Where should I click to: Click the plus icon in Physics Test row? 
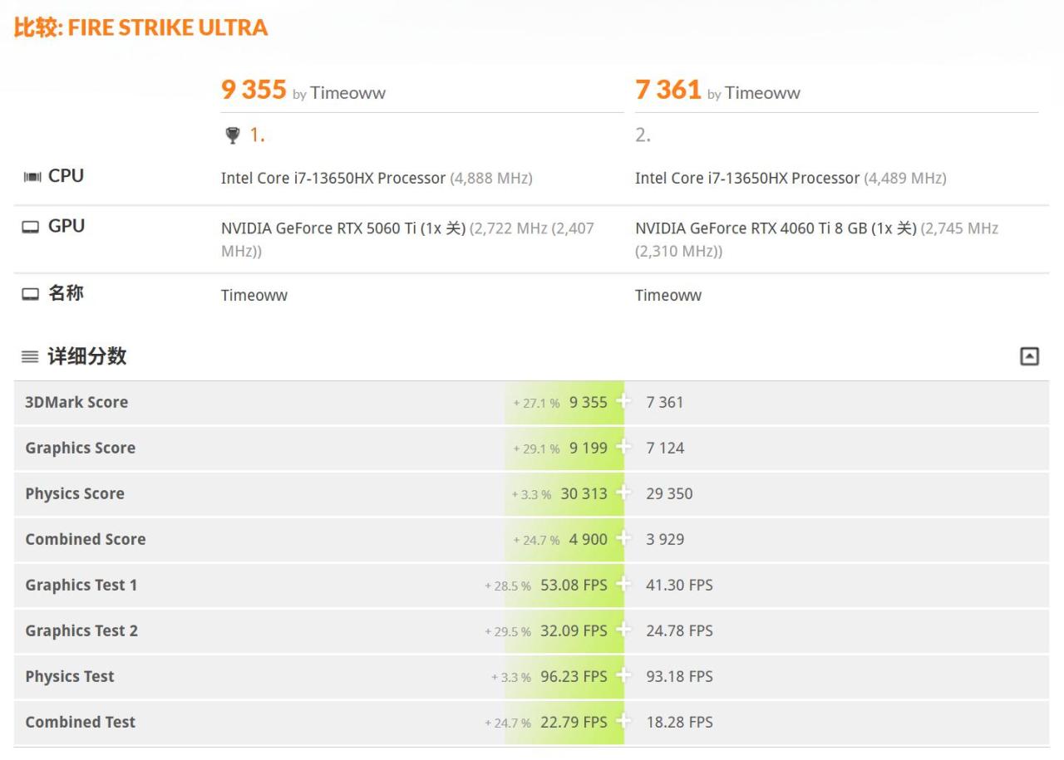[x=623, y=676]
